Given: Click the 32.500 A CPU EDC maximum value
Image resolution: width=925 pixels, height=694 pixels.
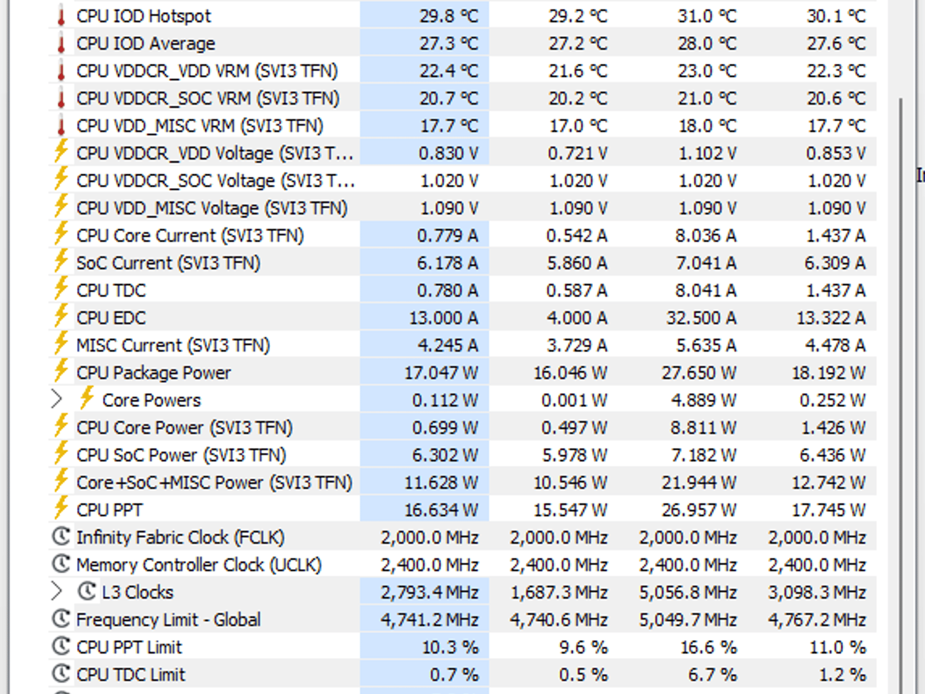Looking at the screenshot, I should [x=702, y=319].
